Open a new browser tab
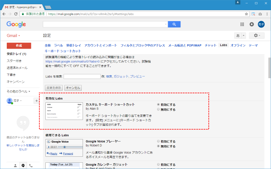The height and width of the screenshot is (169, 271). [48, 7]
